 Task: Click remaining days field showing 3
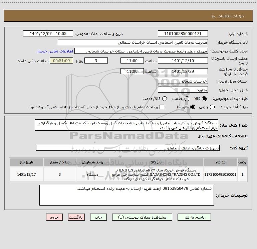point(96,60)
